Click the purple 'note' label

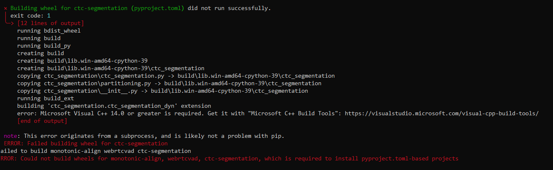[10, 136]
